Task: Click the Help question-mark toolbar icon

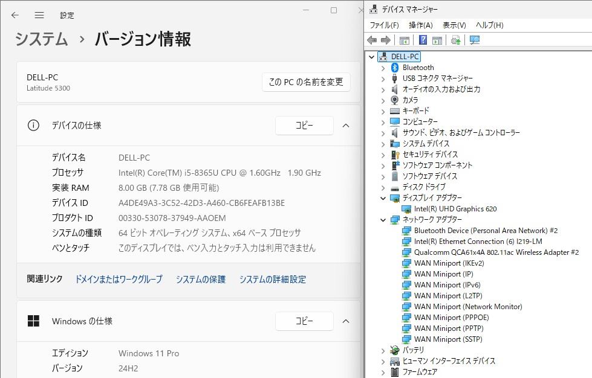Action: (x=423, y=40)
